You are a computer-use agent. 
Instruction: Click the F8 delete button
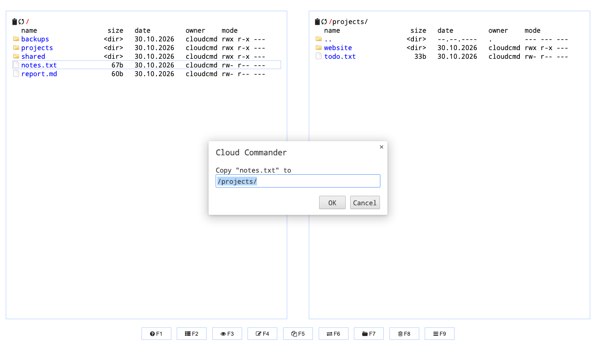click(404, 334)
